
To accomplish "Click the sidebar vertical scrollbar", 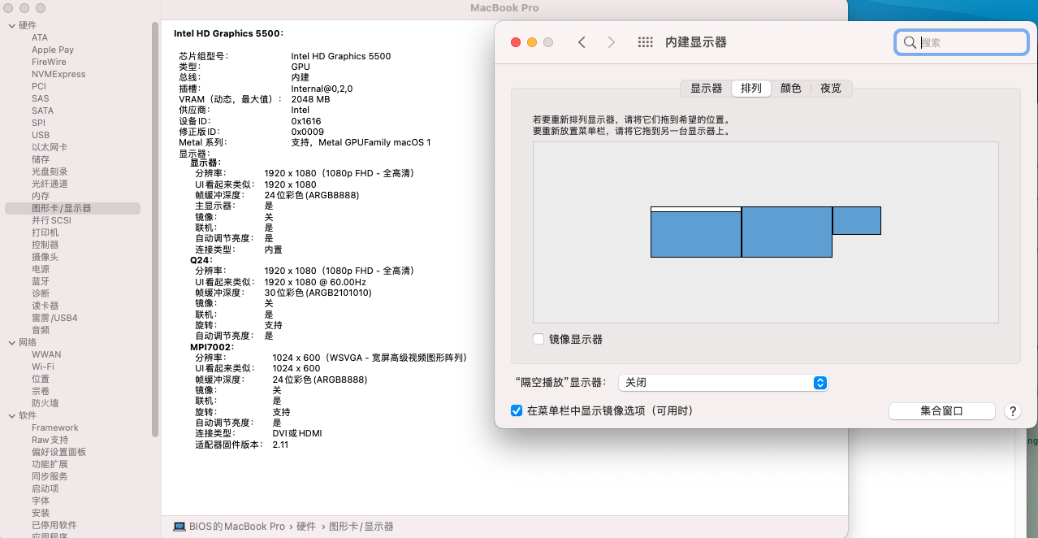I will tap(155, 229).
